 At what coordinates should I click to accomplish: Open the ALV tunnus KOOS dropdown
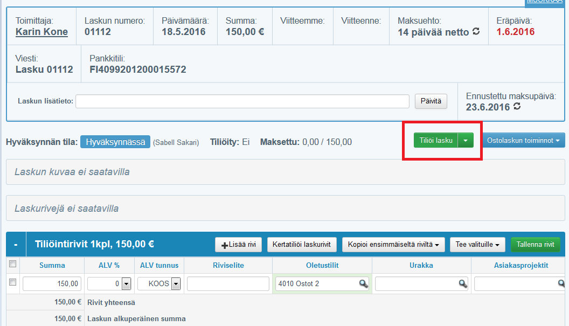tap(176, 283)
